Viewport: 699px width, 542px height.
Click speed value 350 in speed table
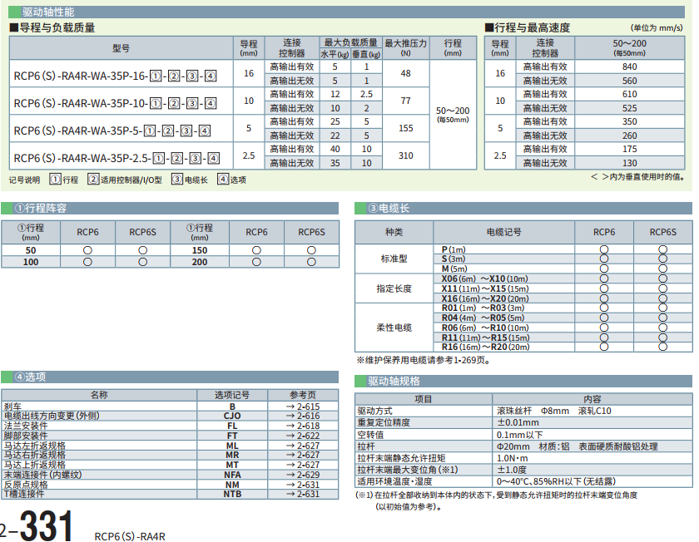[x=629, y=121]
